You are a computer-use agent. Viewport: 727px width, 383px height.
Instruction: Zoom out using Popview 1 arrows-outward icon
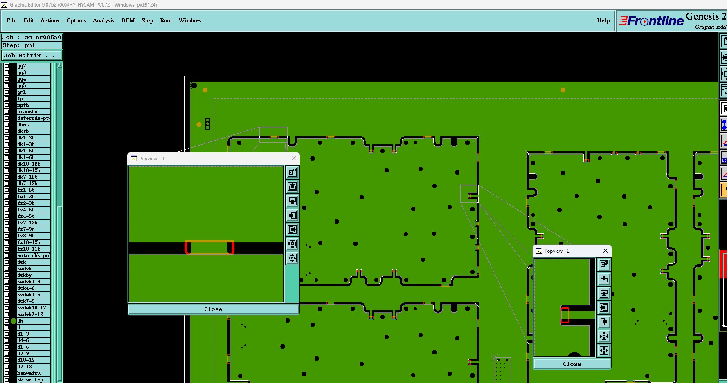coord(292,258)
